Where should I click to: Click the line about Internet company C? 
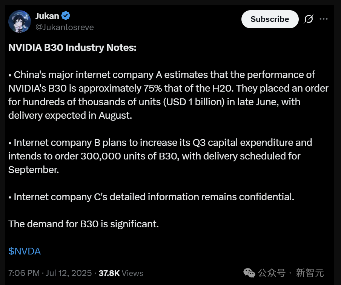[x=151, y=197]
